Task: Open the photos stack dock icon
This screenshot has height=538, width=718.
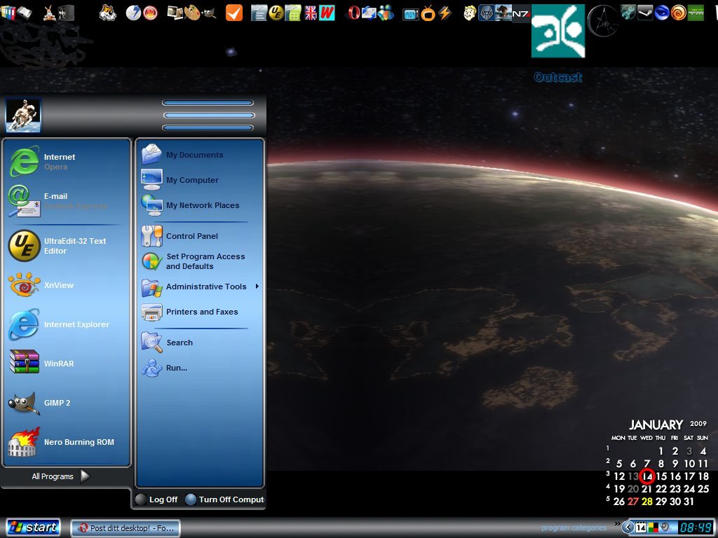Action: coord(175,13)
